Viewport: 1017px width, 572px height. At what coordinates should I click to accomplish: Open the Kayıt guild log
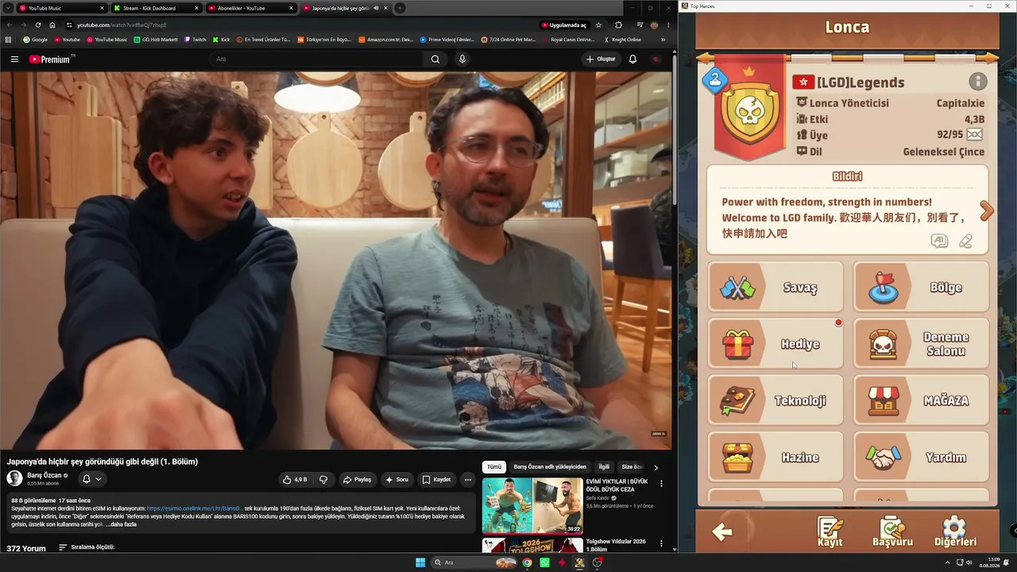coord(829,532)
